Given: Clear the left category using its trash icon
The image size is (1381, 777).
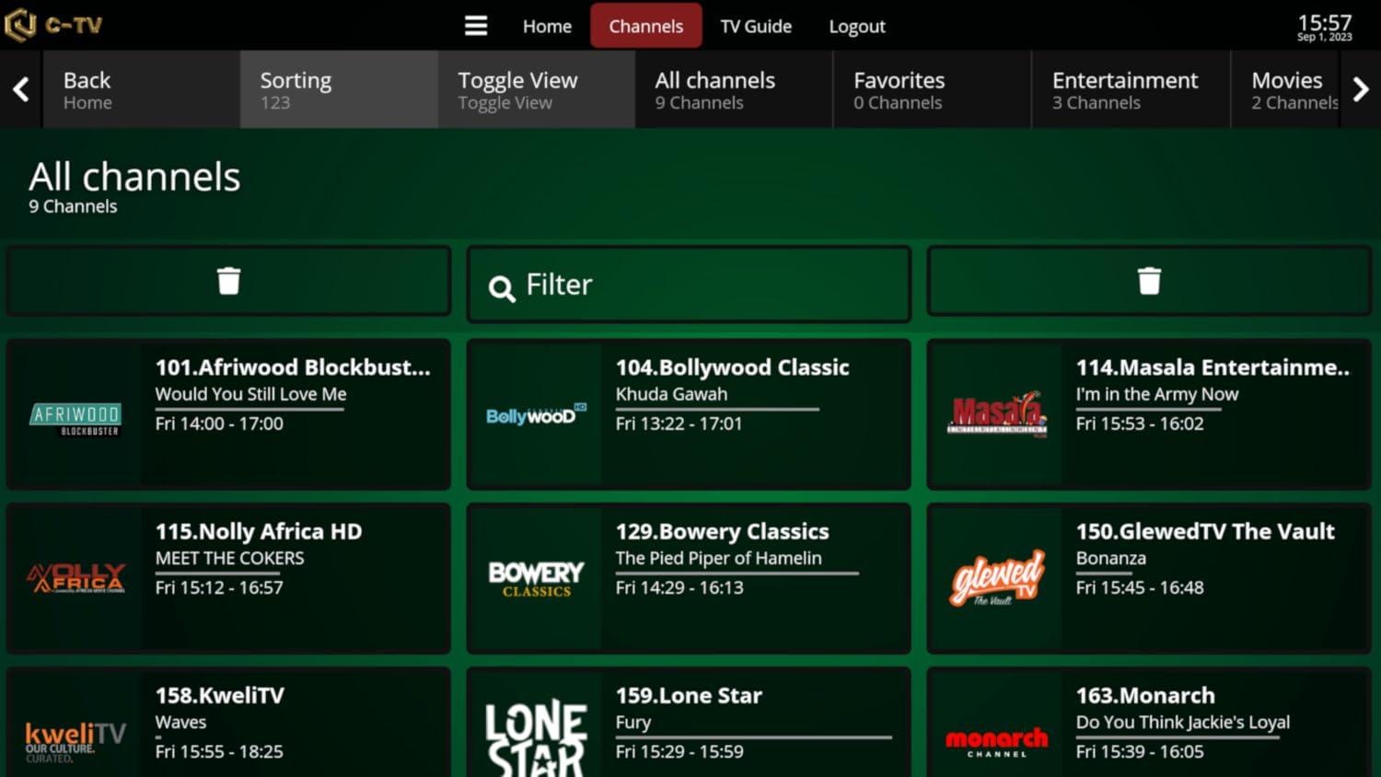Looking at the screenshot, I should tap(227, 281).
